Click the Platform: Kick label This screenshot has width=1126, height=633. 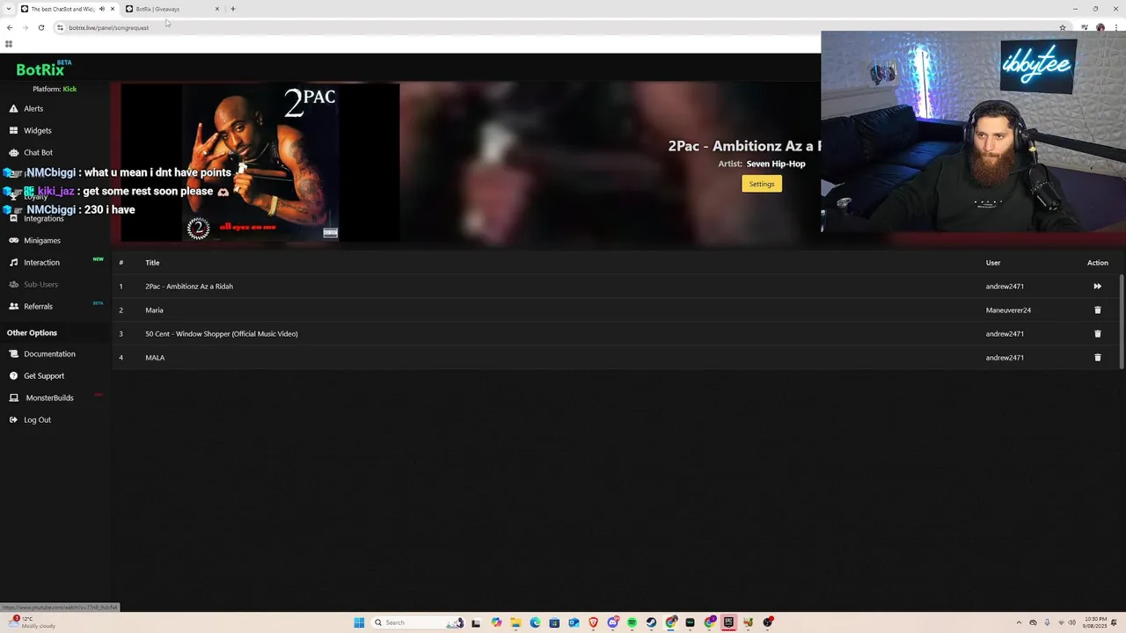click(55, 89)
